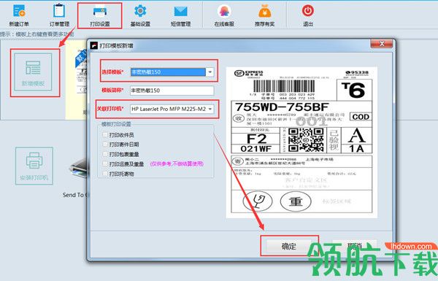Close the 打印模板新增 dialog
The width and height of the screenshot is (438, 281).
pyautogui.click(x=382, y=44)
